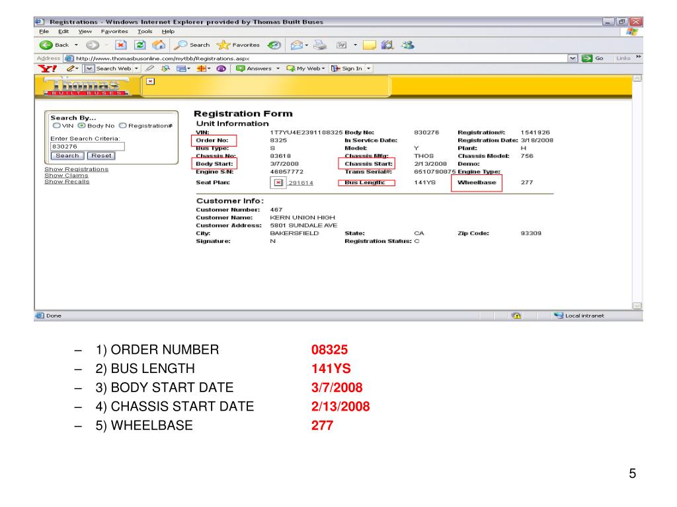677x507 pixels.
Task: Open the Research book icon
Action: click(x=387, y=45)
